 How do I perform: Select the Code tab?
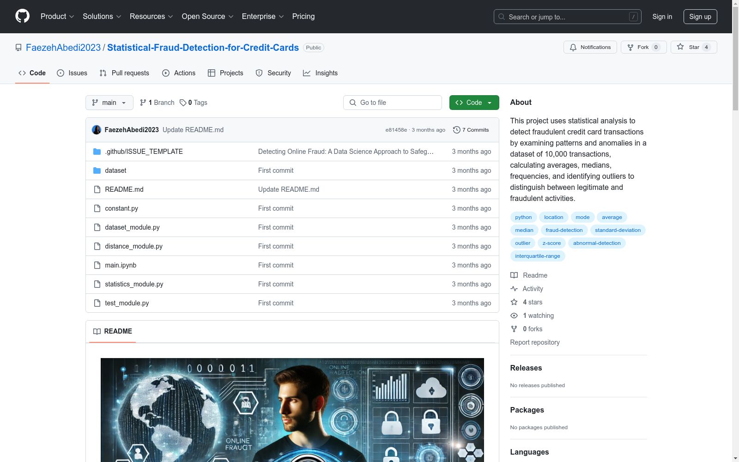(32, 73)
